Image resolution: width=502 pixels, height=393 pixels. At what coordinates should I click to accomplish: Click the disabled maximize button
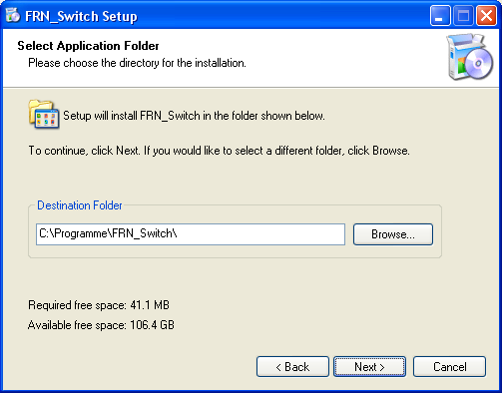[x=463, y=16]
